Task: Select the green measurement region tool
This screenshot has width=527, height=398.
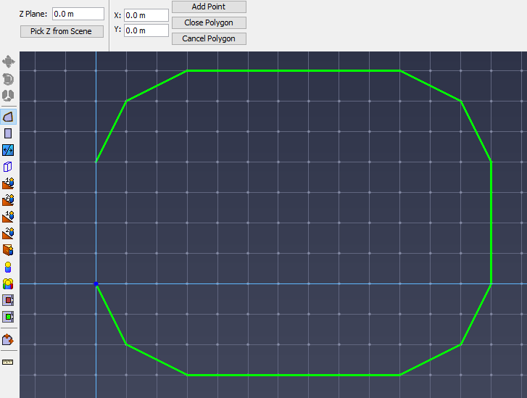Action: 8,317
